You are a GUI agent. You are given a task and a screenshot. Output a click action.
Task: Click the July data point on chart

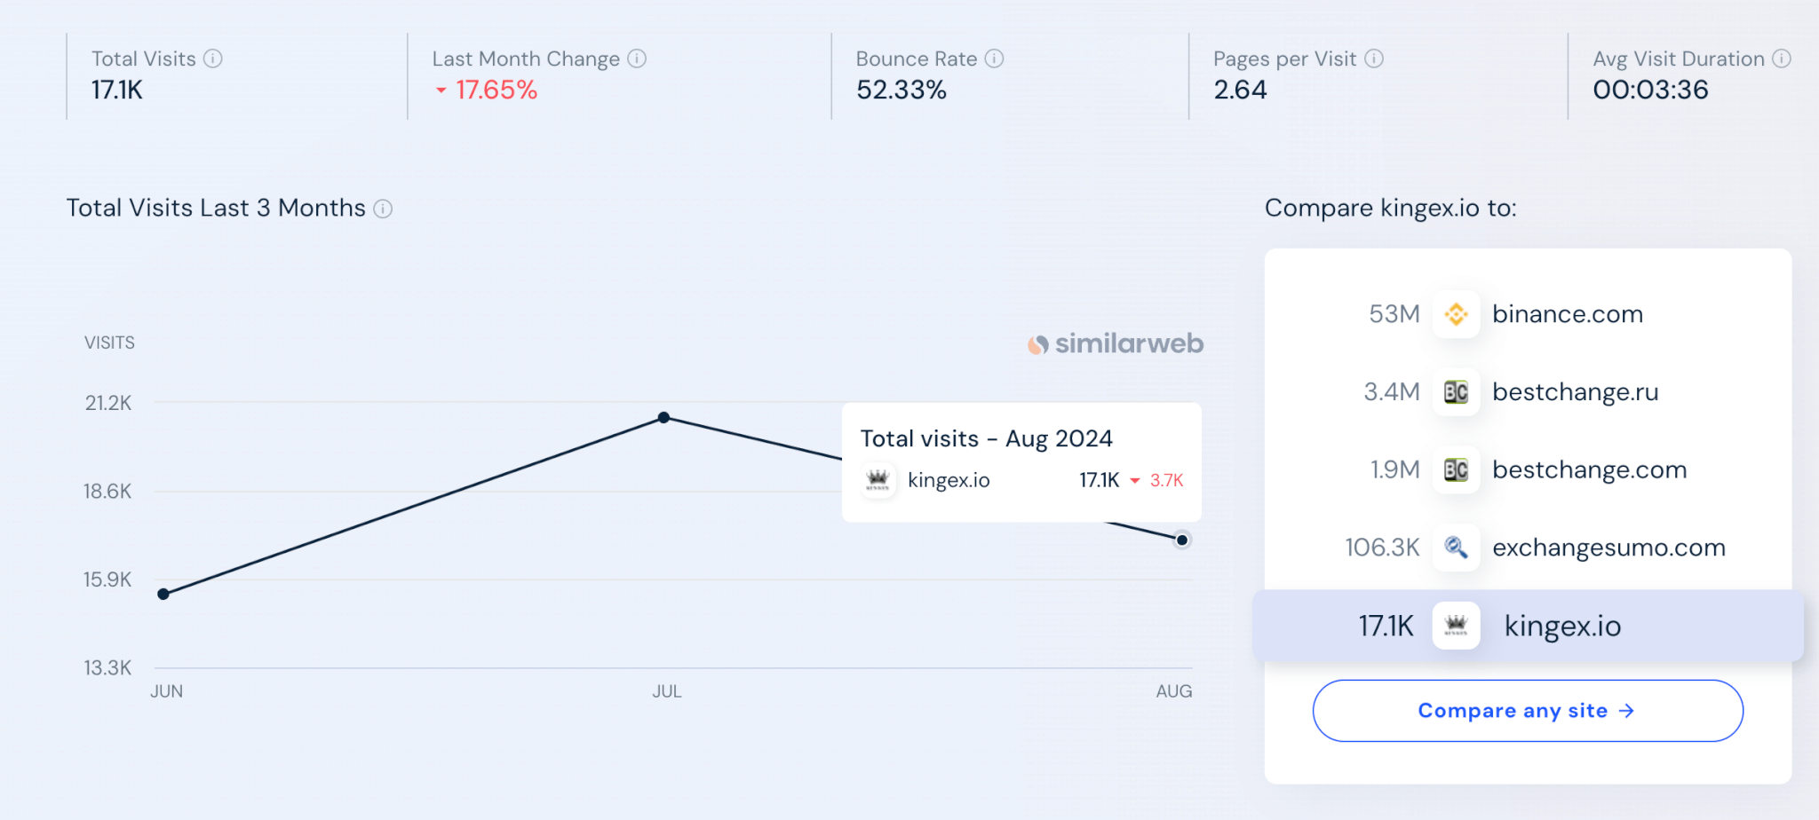[x=663, y=417]
